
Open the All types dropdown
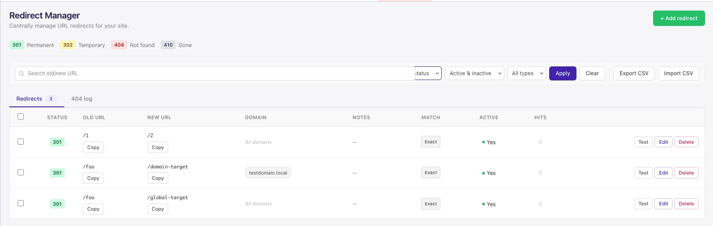point(526,73)
